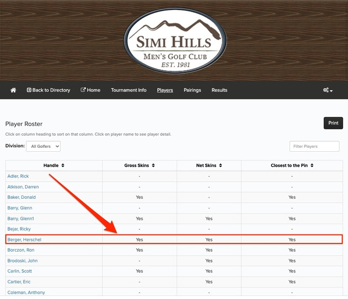The width and height of the screenshot is (348, 299).
Task: Click the home icon in navigation bar
Action: (13, 90)
